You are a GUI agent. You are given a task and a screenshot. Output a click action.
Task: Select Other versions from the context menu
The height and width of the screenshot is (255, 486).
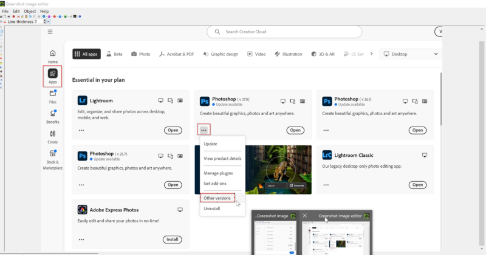217,198
